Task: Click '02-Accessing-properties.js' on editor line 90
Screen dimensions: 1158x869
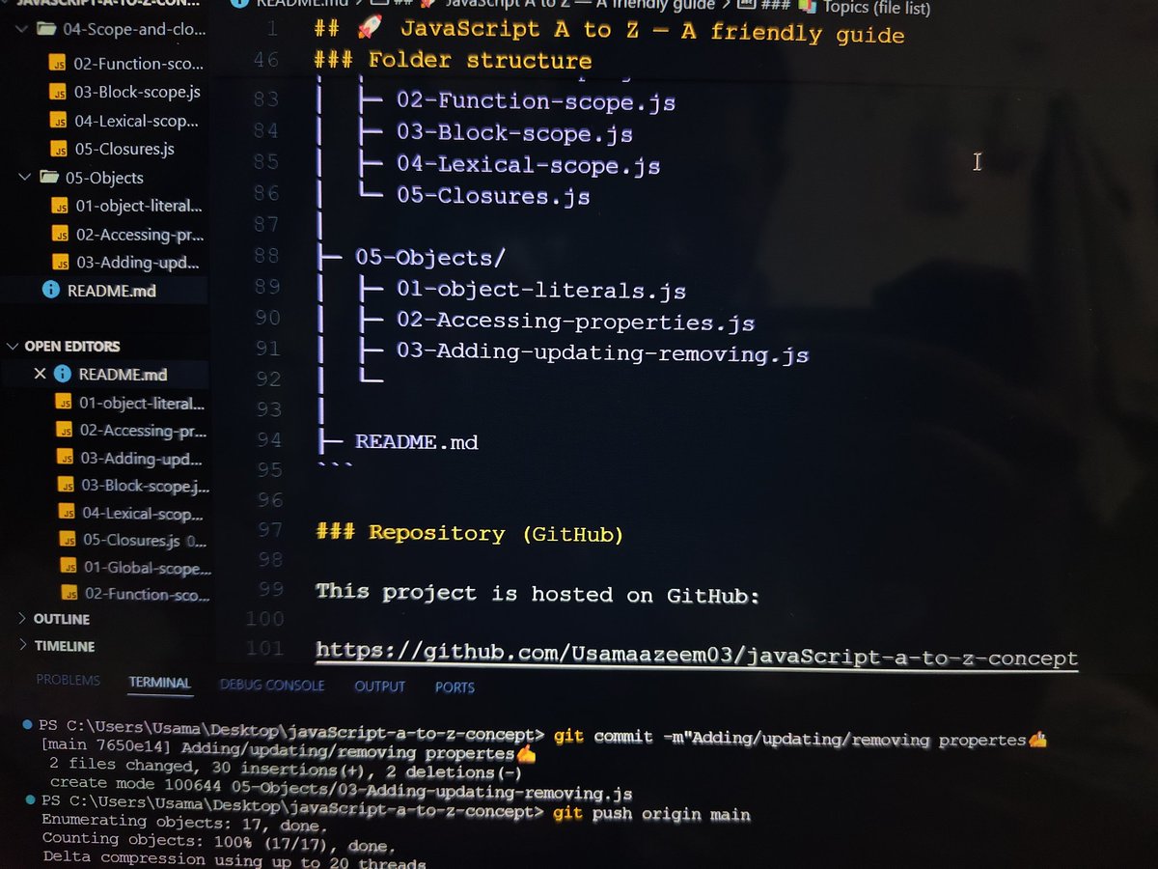Action: (575, 322)
